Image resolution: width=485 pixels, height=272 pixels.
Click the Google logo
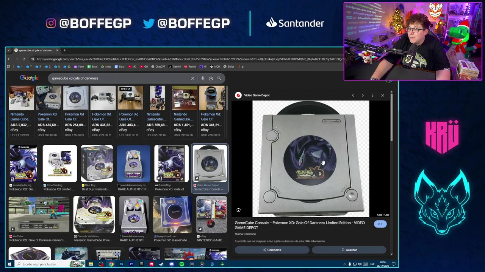29,78
